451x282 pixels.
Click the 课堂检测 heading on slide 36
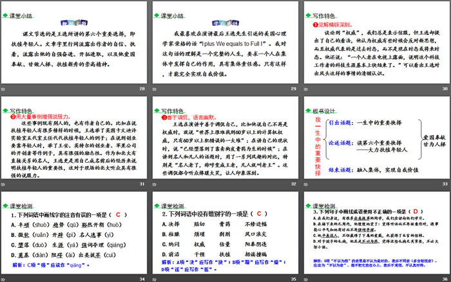click(x=324, y=206)
